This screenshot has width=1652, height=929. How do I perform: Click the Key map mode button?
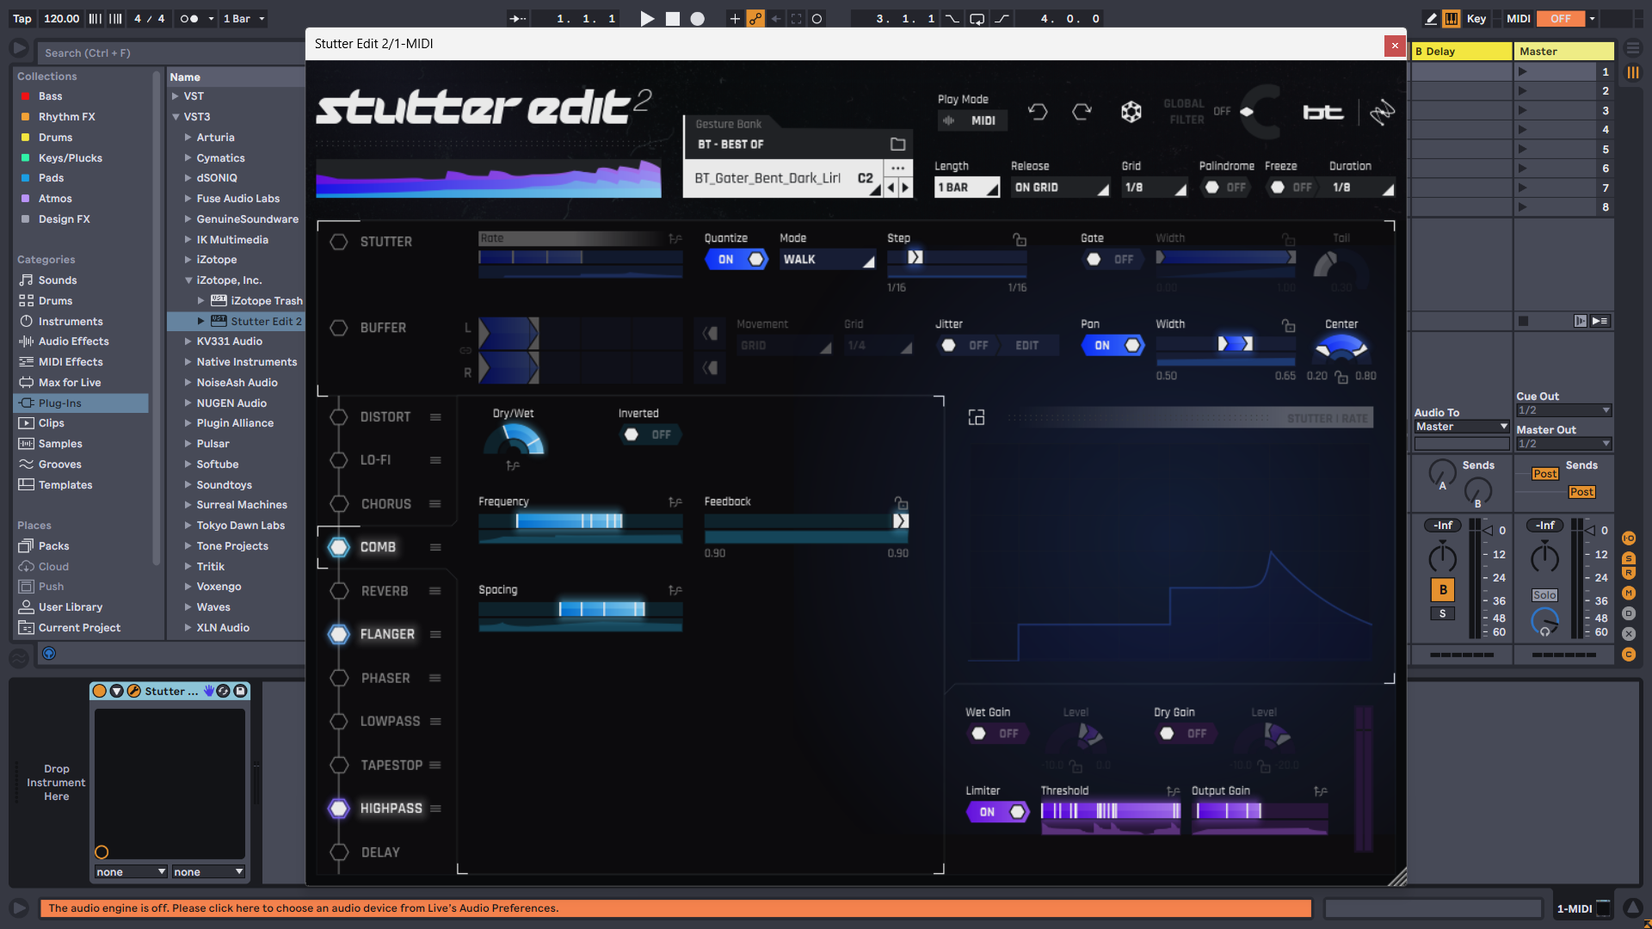[1476, 18]
